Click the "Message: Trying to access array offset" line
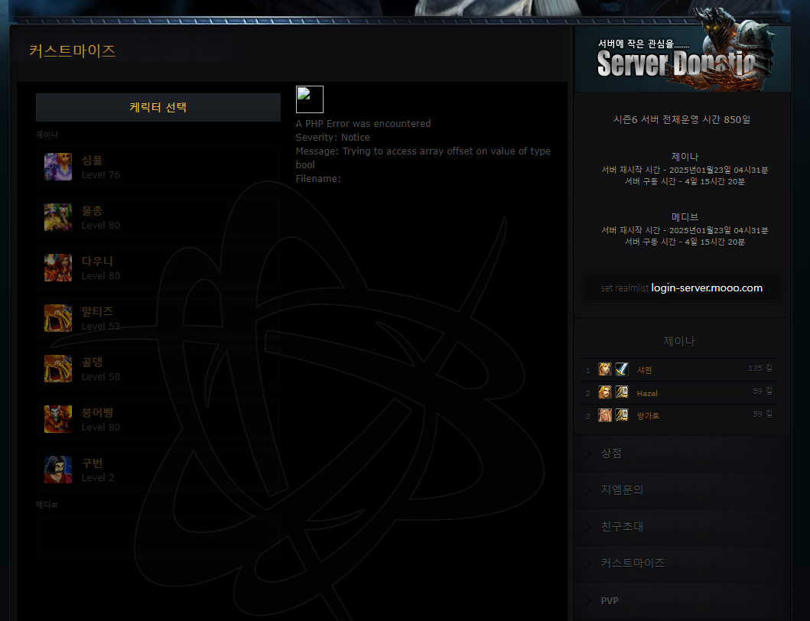 pyautogui.click(x=423, y=158)
